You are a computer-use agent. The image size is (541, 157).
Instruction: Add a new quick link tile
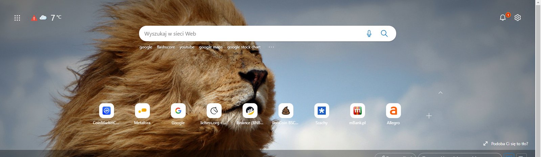click(429, 116)
